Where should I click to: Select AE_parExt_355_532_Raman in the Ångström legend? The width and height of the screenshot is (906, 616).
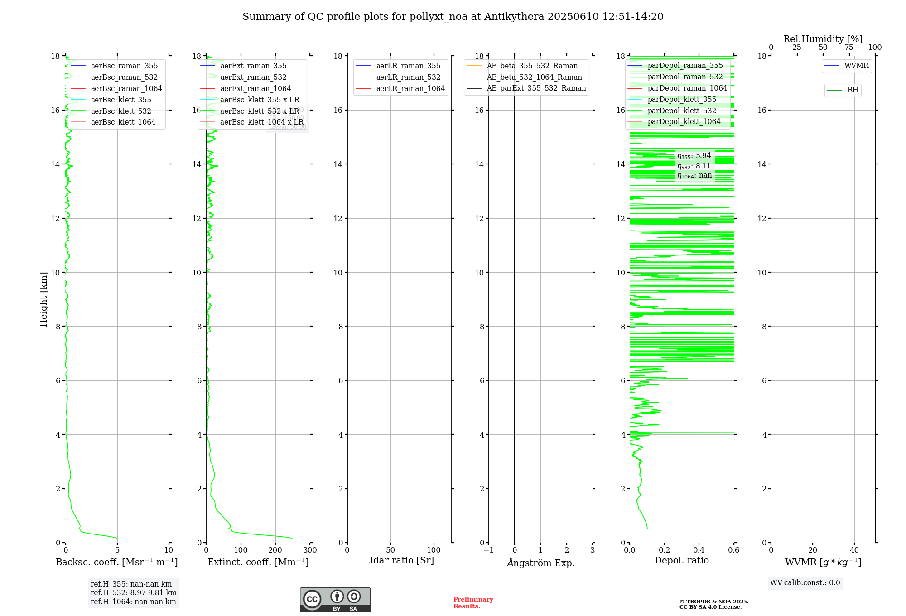(x=526, y=88)
